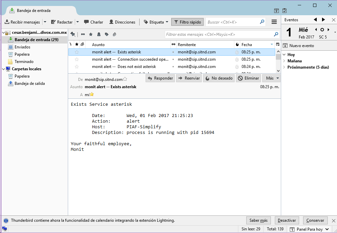The height and width of the screenshot is (233, 337).
Task: Click Responder to reply
Action: pos(160,78)
